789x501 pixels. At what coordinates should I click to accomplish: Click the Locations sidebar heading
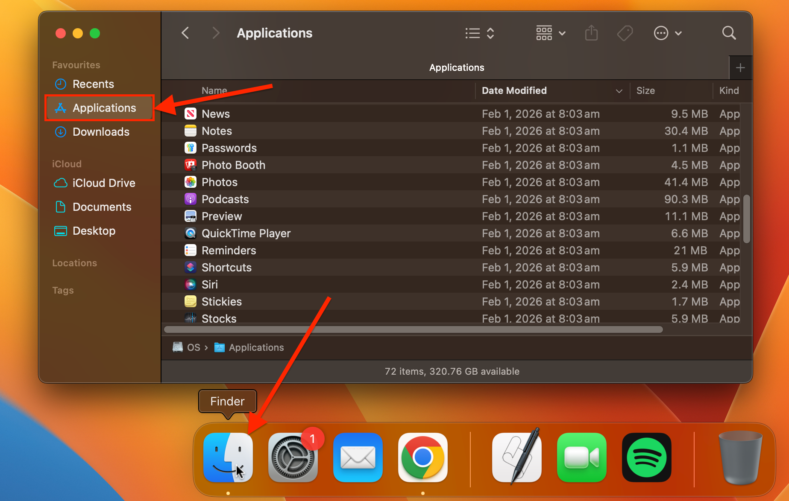pos(75,263)
